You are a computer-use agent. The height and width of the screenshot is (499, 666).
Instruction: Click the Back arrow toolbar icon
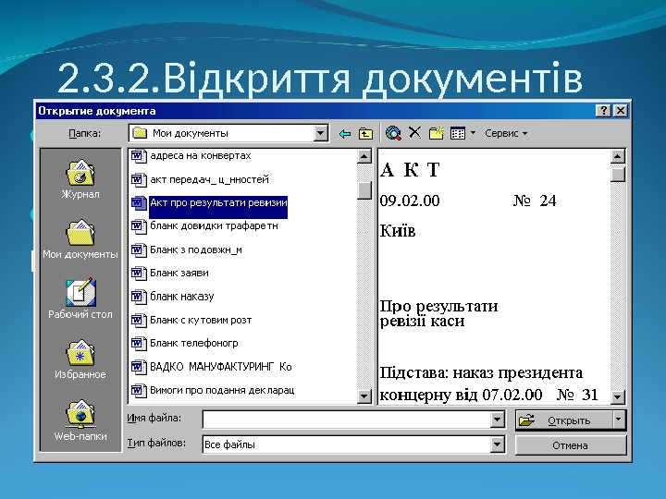click(345, 134)
